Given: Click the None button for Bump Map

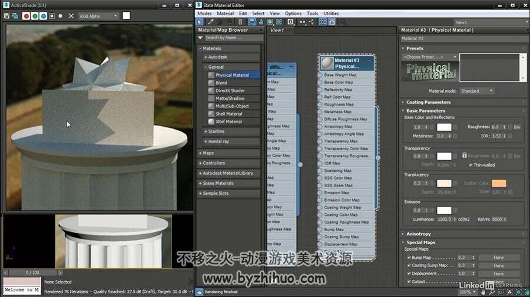Looking at the screenshot, I should pos(499,258).
